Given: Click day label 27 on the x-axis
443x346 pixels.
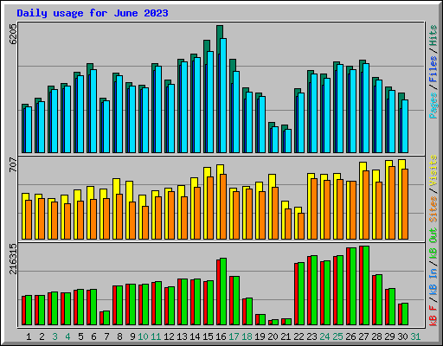Looking at the screenshot, I should [x=363, y=336].
